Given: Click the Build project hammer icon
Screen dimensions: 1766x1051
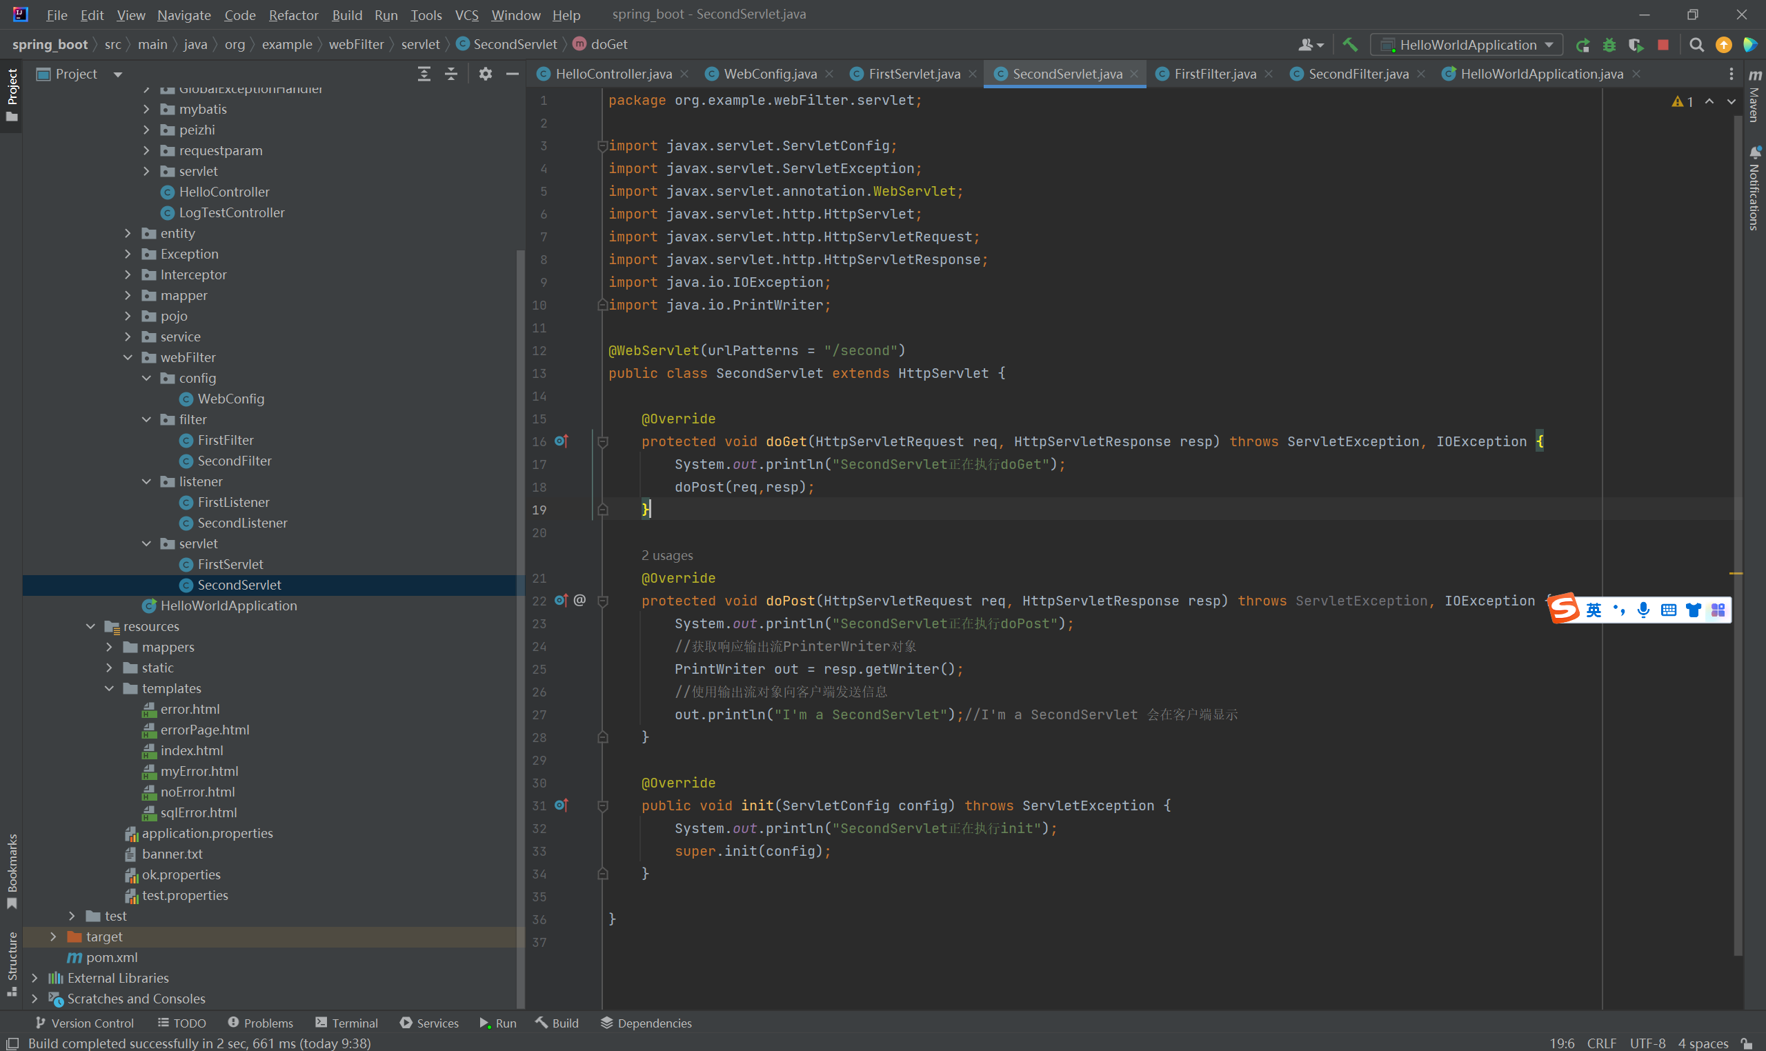Looking at the screenshot, I should tap(1349, 45).
